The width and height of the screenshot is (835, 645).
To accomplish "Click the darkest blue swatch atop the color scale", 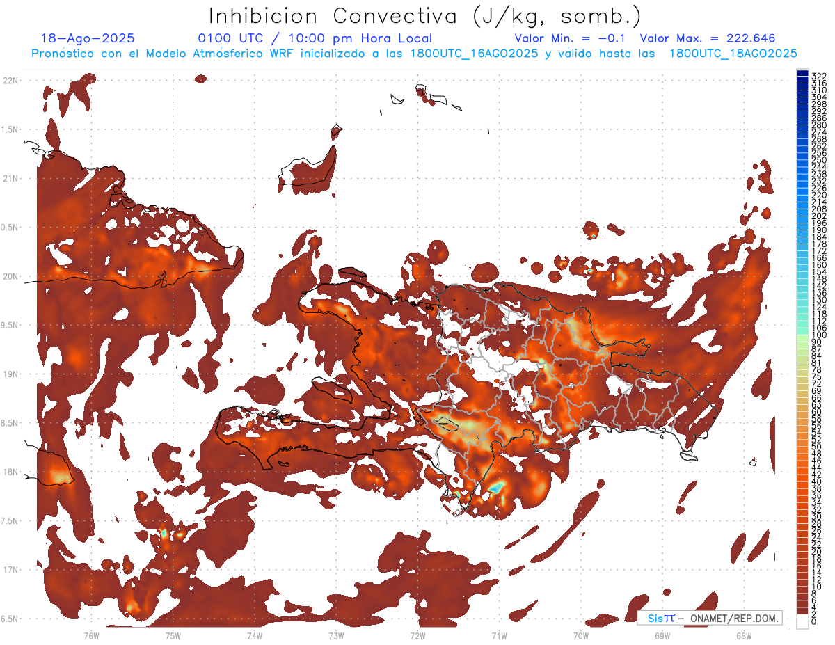I will point(802,73).
